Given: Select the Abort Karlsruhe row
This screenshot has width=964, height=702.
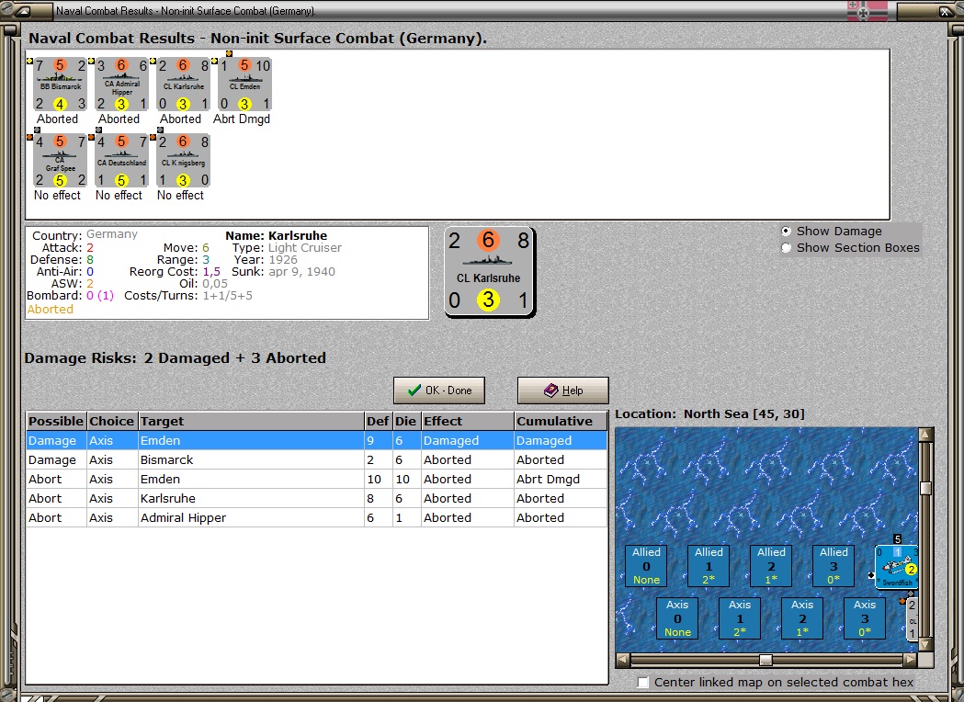Looking at the screenshot, I should (316, 499).
